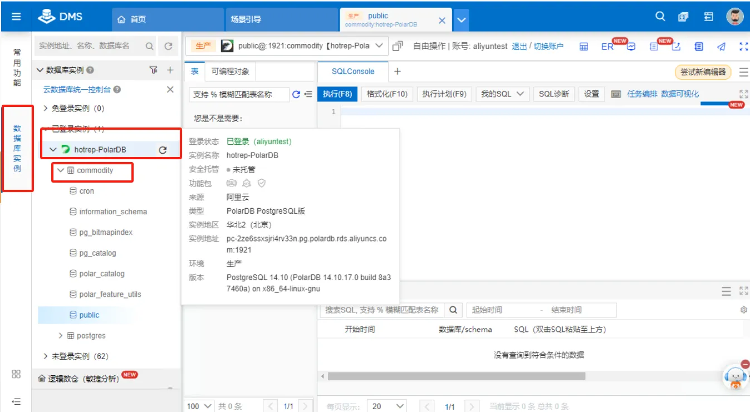Open the table list icon in toolbar
Screen dimensions: 750x412
[x=584, y=47]
